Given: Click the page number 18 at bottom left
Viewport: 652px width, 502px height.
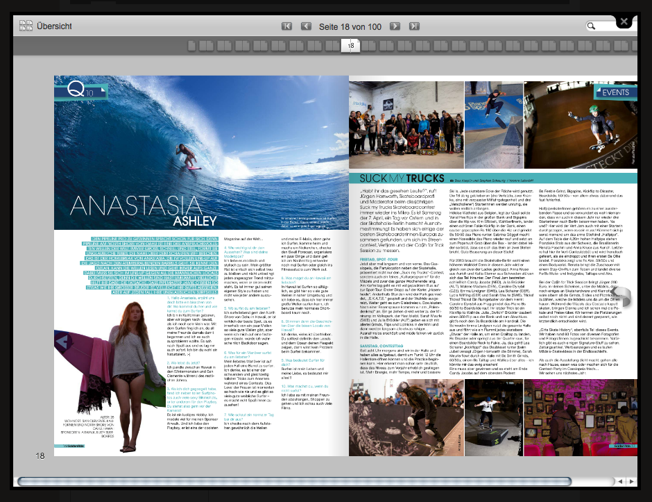Looking at the screenshot, I should 40,455.
